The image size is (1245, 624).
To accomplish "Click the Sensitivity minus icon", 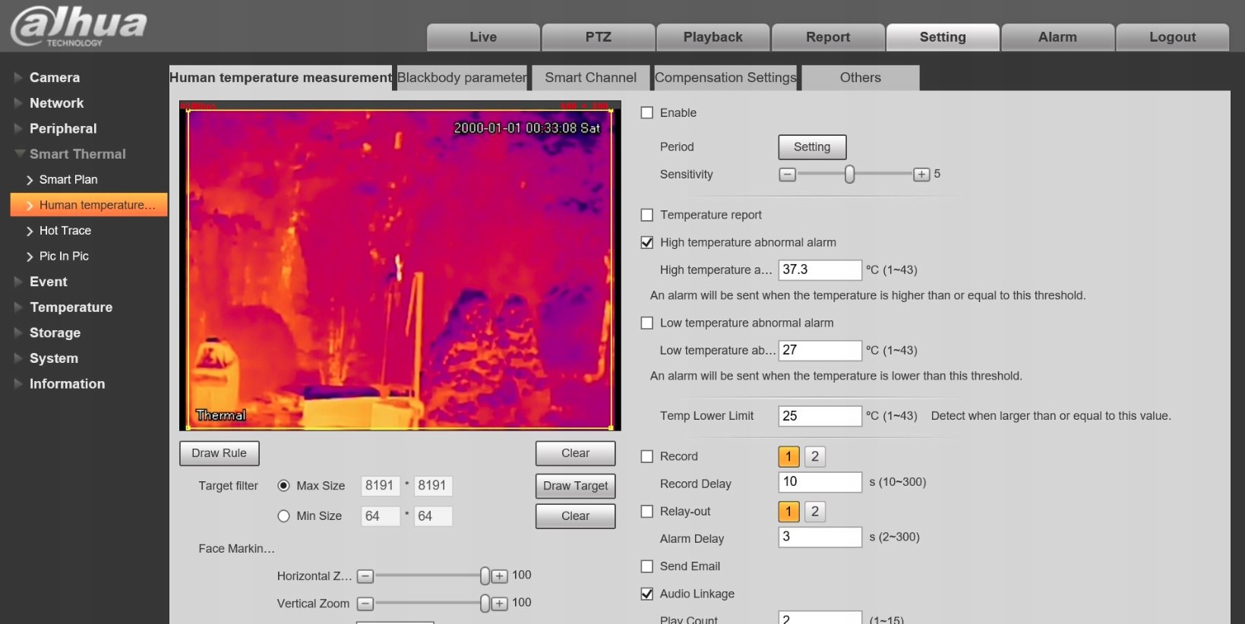I will (788, 175).
